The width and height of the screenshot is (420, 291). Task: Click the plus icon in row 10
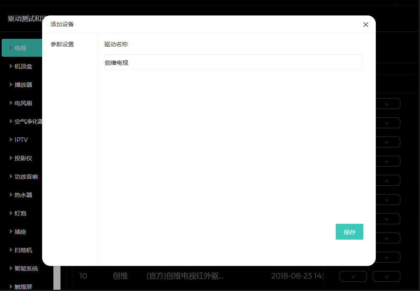(x=387, y=276)
